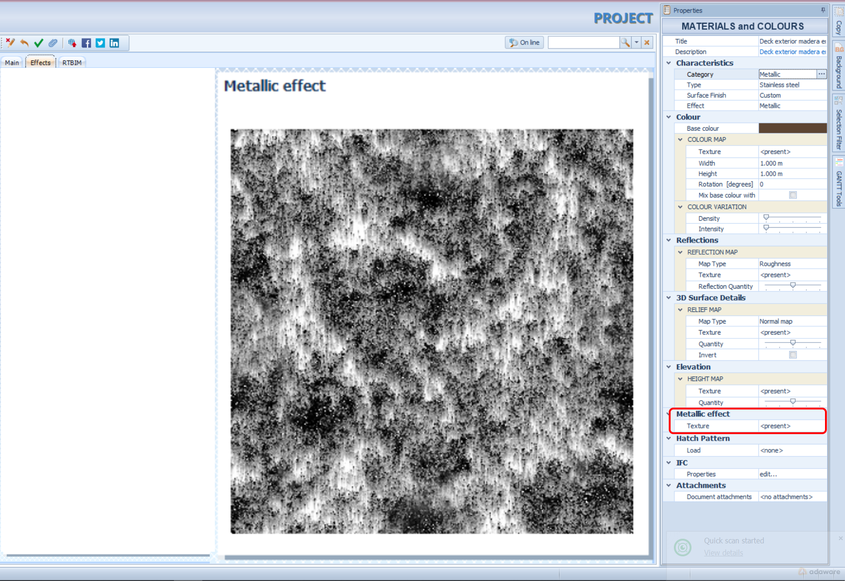Viewport: 845px width, 581px height.
Task: Adjust the Height Map Quantity slider
Action: click(792, 402)
